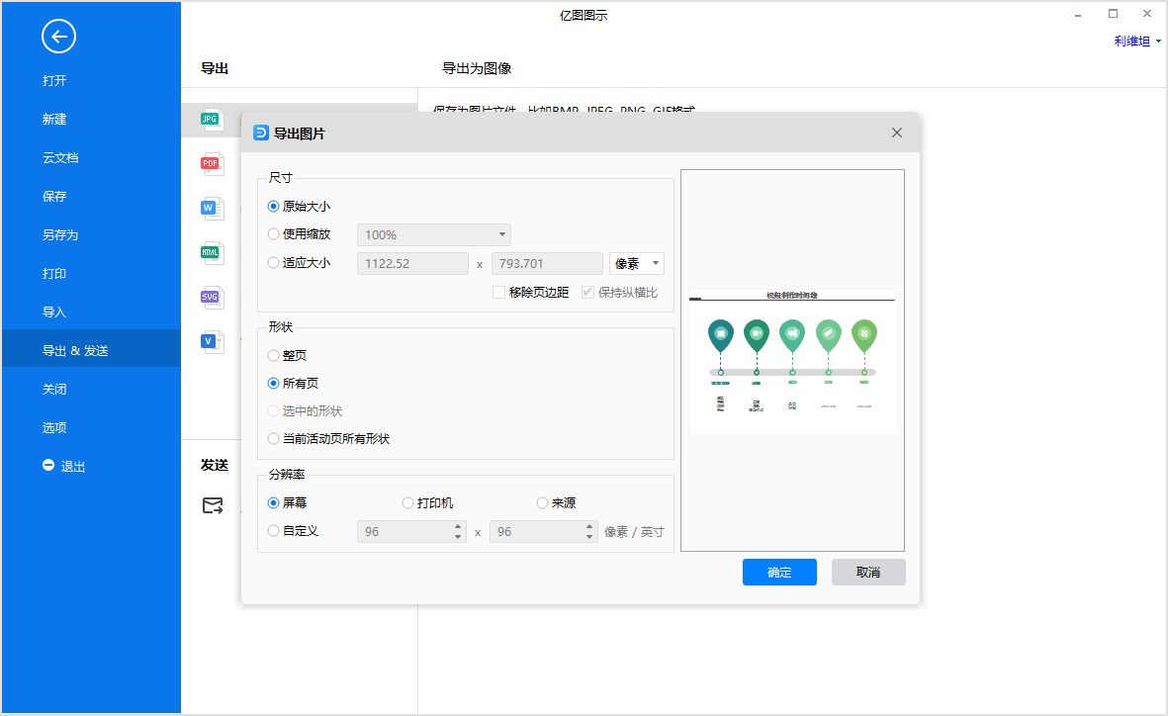Screen dimensions: 1168x716
Task: Click the 导入 menu item
Action: pyautogui.click(x=54, y=313)
